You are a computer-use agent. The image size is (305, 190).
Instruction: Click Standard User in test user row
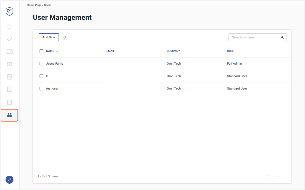237,89
